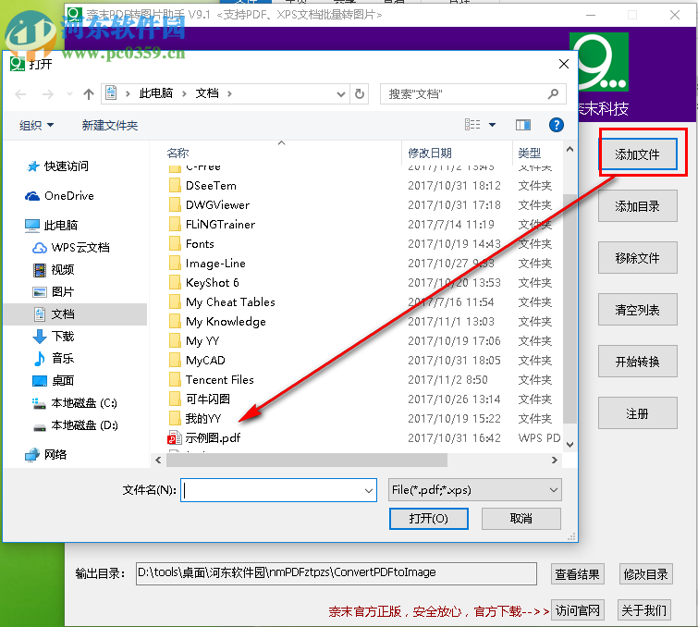This screenshot has width=698, height=627.
Task: Expand the 文档 breadcrumb chevron
Action: click(229, 94)
